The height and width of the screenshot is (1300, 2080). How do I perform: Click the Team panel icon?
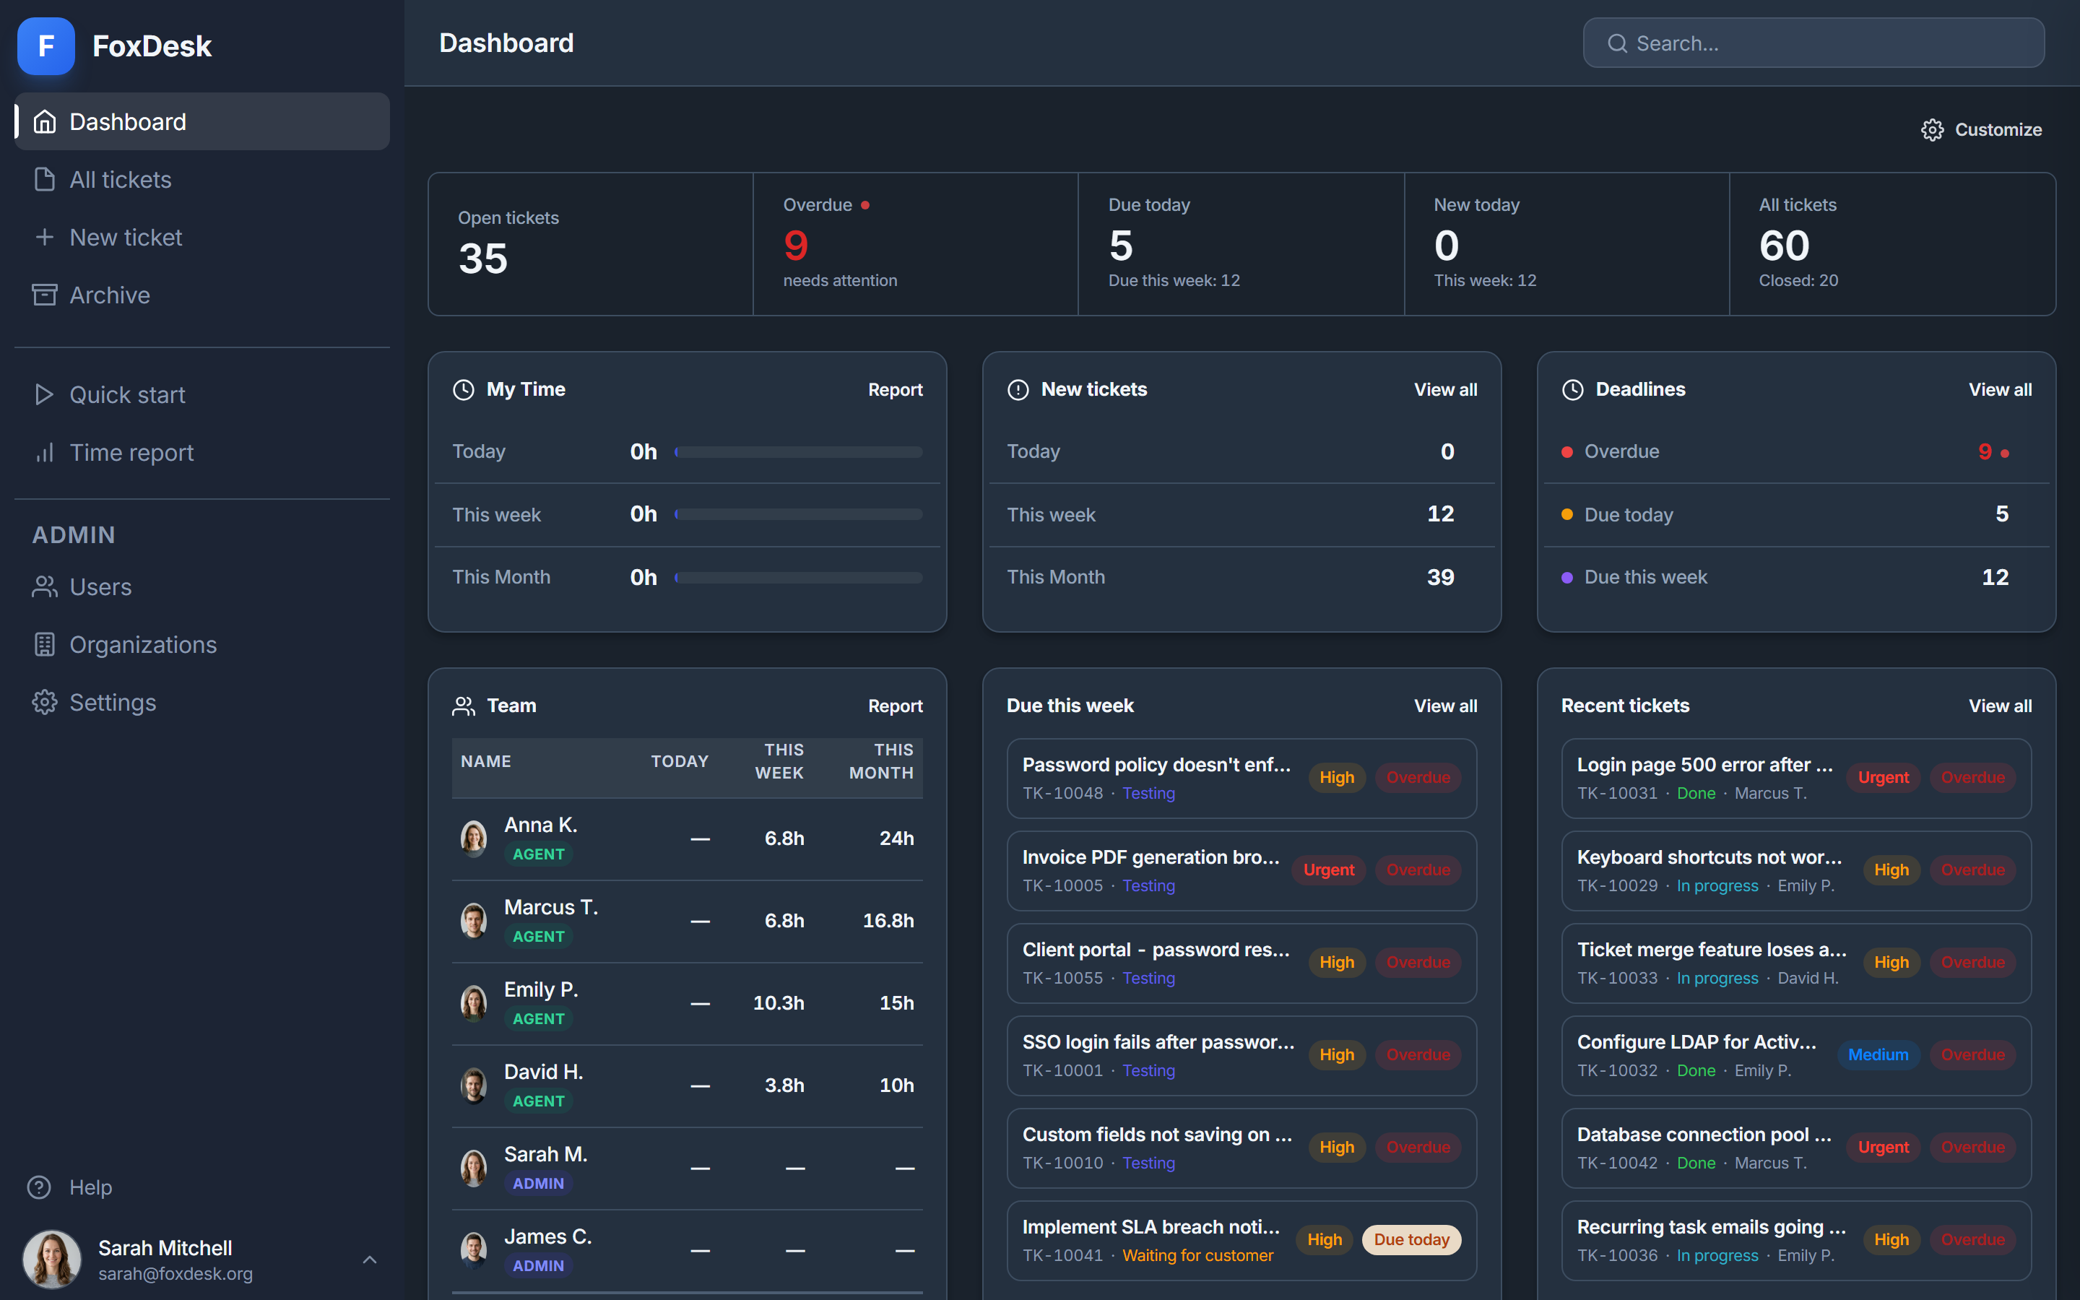(x=463, y=705)
